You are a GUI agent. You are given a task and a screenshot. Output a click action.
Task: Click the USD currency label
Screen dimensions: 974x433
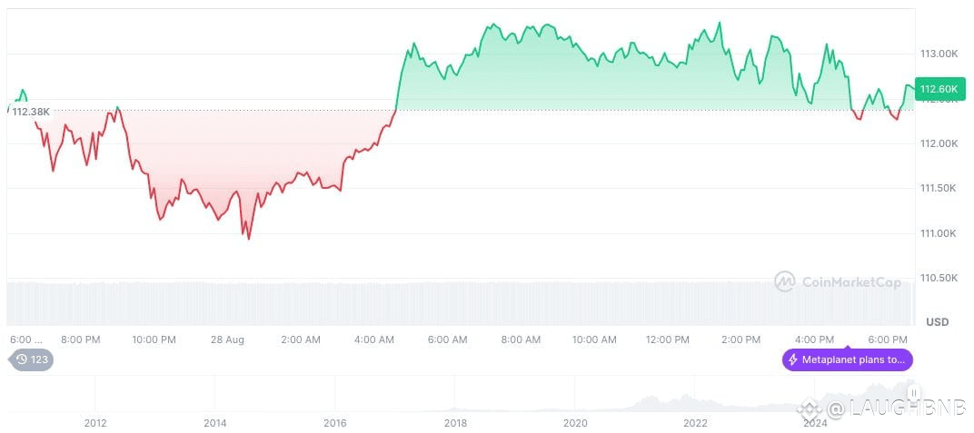click(938, 322)
